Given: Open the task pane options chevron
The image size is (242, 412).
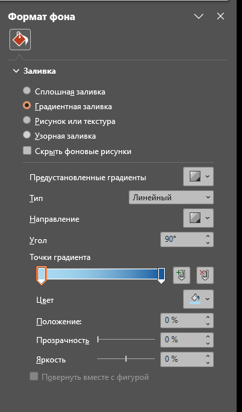Looking at the screenshot, I should (198, 16).
